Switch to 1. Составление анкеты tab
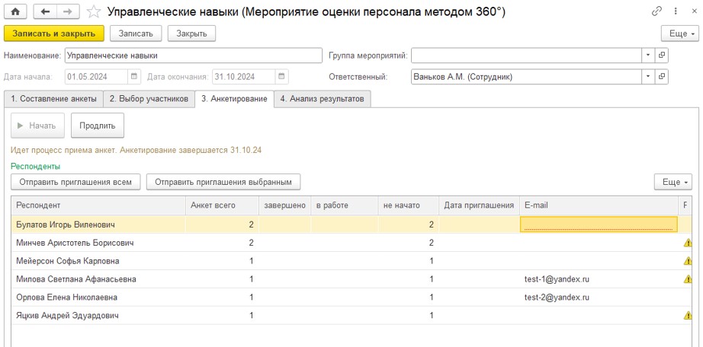The width and height of the screenshot is (703, 347). (x=54, y=99)
